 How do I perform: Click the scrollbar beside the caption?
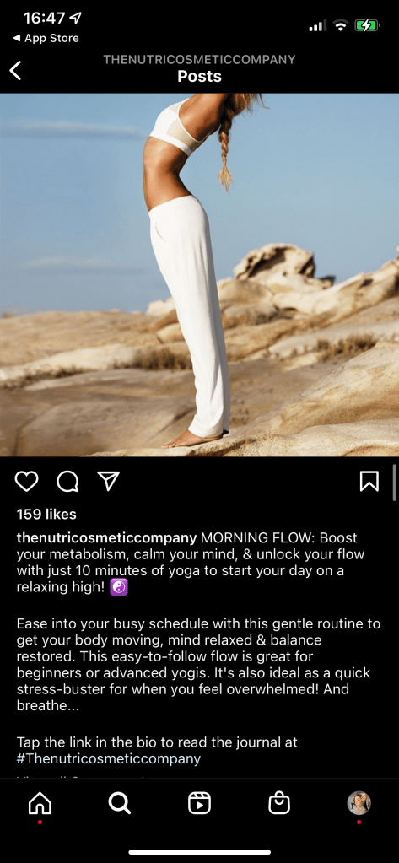(395, 481)
